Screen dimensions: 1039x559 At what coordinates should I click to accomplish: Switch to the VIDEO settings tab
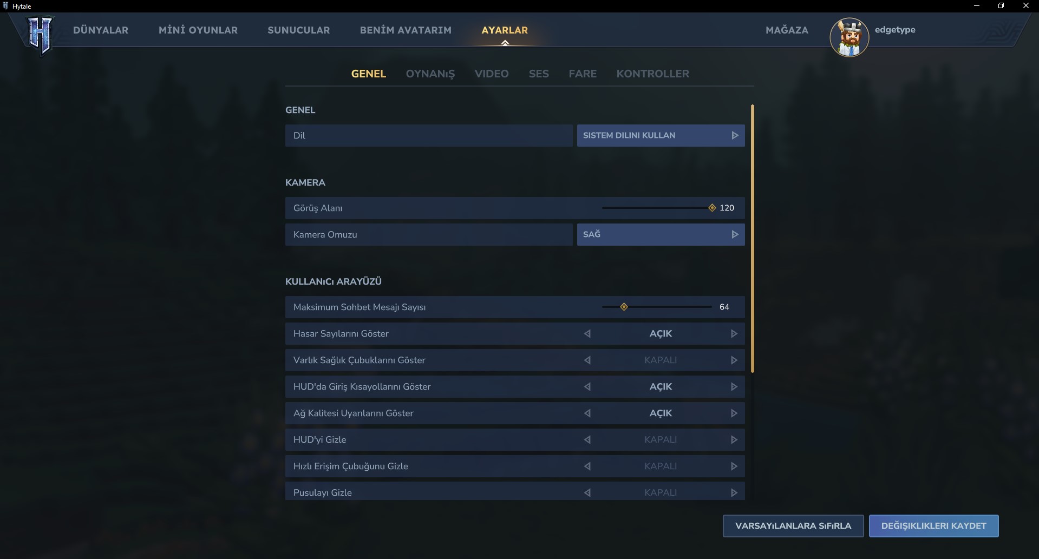click(x=491, y=74)
